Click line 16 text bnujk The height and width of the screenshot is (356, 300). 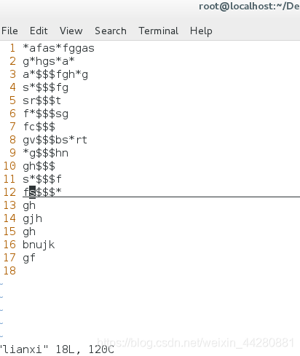tap(39, 245)
